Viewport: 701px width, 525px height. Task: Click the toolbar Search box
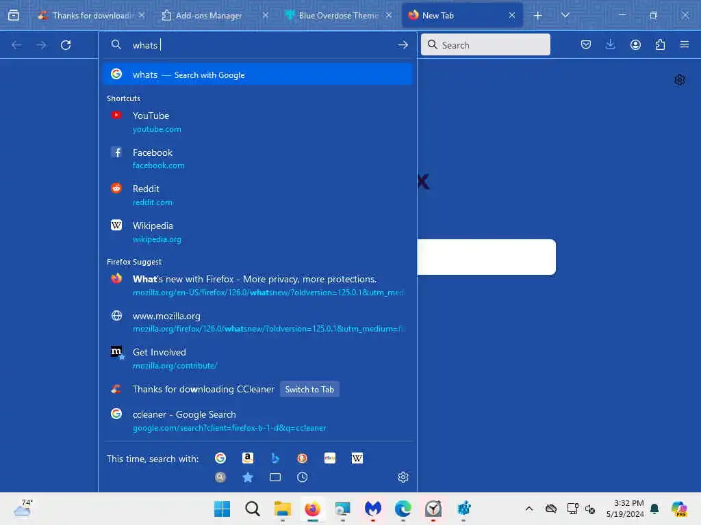485,45
